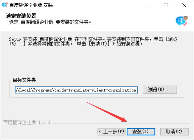Screen dimensions: 194x140
Task: Click the window title 百度翻译企业版 安装
Action: (x=31, y=5)
